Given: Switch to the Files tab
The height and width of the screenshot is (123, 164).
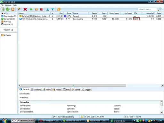Looking at the screenshot, I should tap(66, 90).
